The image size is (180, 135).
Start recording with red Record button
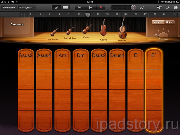[x=101, y=8]
